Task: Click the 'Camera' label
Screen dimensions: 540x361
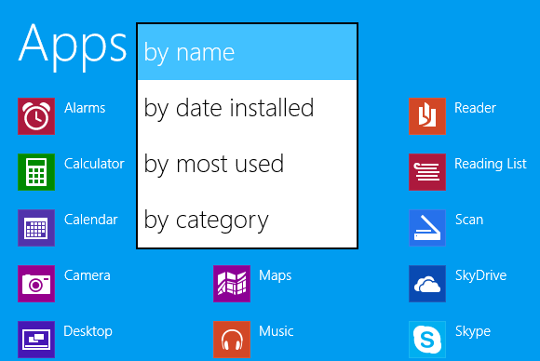Action: (x=88, y=275)
